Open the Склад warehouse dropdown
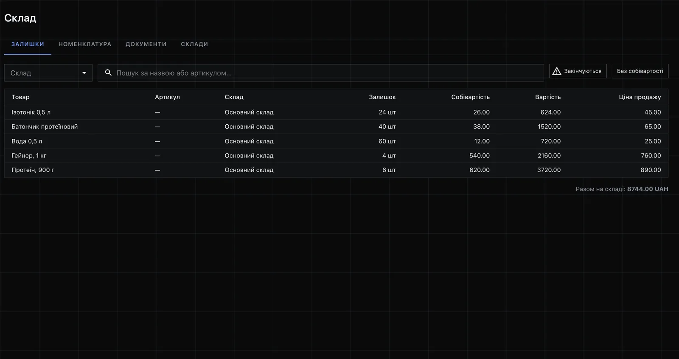The width and height of the screenshot is (679, 359). point(48,73)
